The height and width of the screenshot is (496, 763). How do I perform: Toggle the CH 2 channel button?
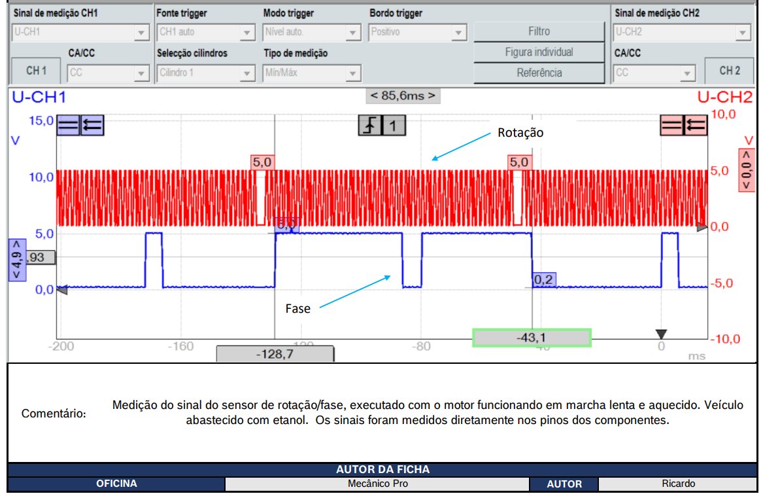coord(730,71)
